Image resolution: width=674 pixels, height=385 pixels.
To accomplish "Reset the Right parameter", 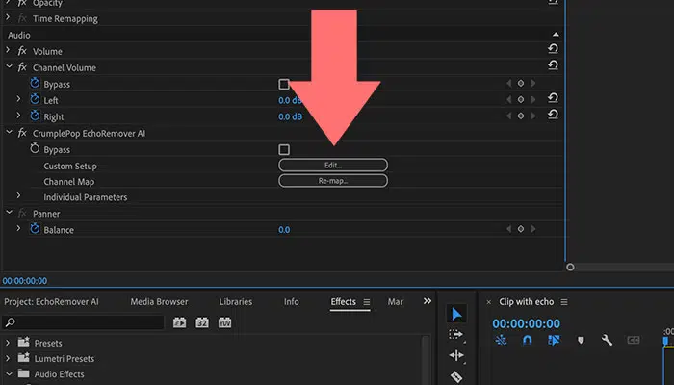I will click(554, 114).
